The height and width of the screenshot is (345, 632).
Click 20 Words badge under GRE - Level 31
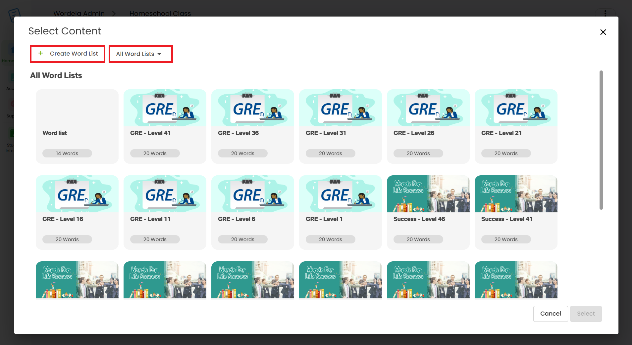(331, 153)
